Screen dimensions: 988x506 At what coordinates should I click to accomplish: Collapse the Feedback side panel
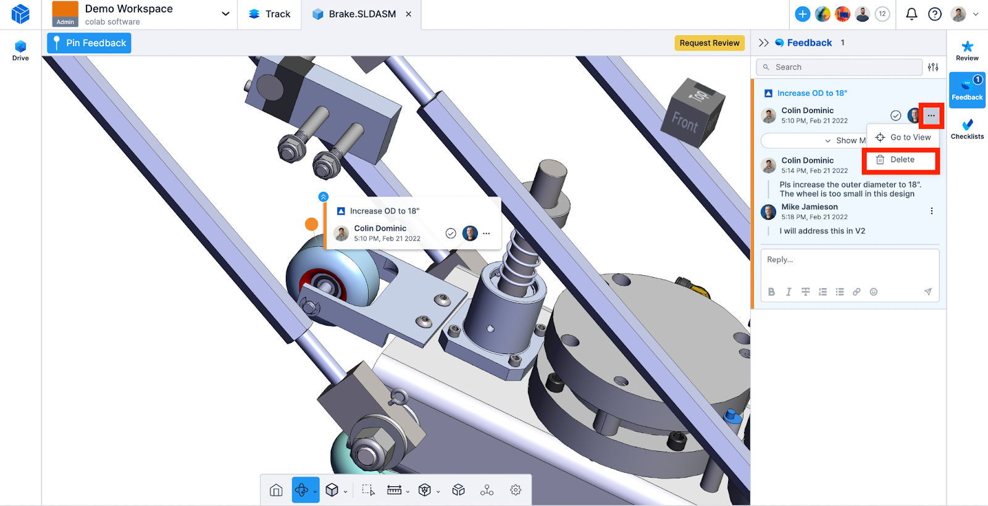tap(764, 43)
